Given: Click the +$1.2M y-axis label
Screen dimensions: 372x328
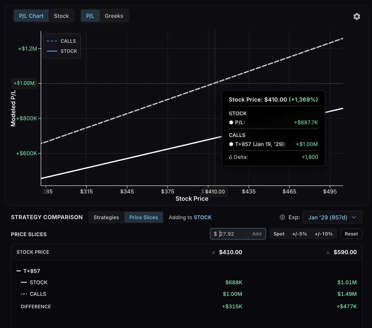Looking at the screenshot, I should point(28,49).
